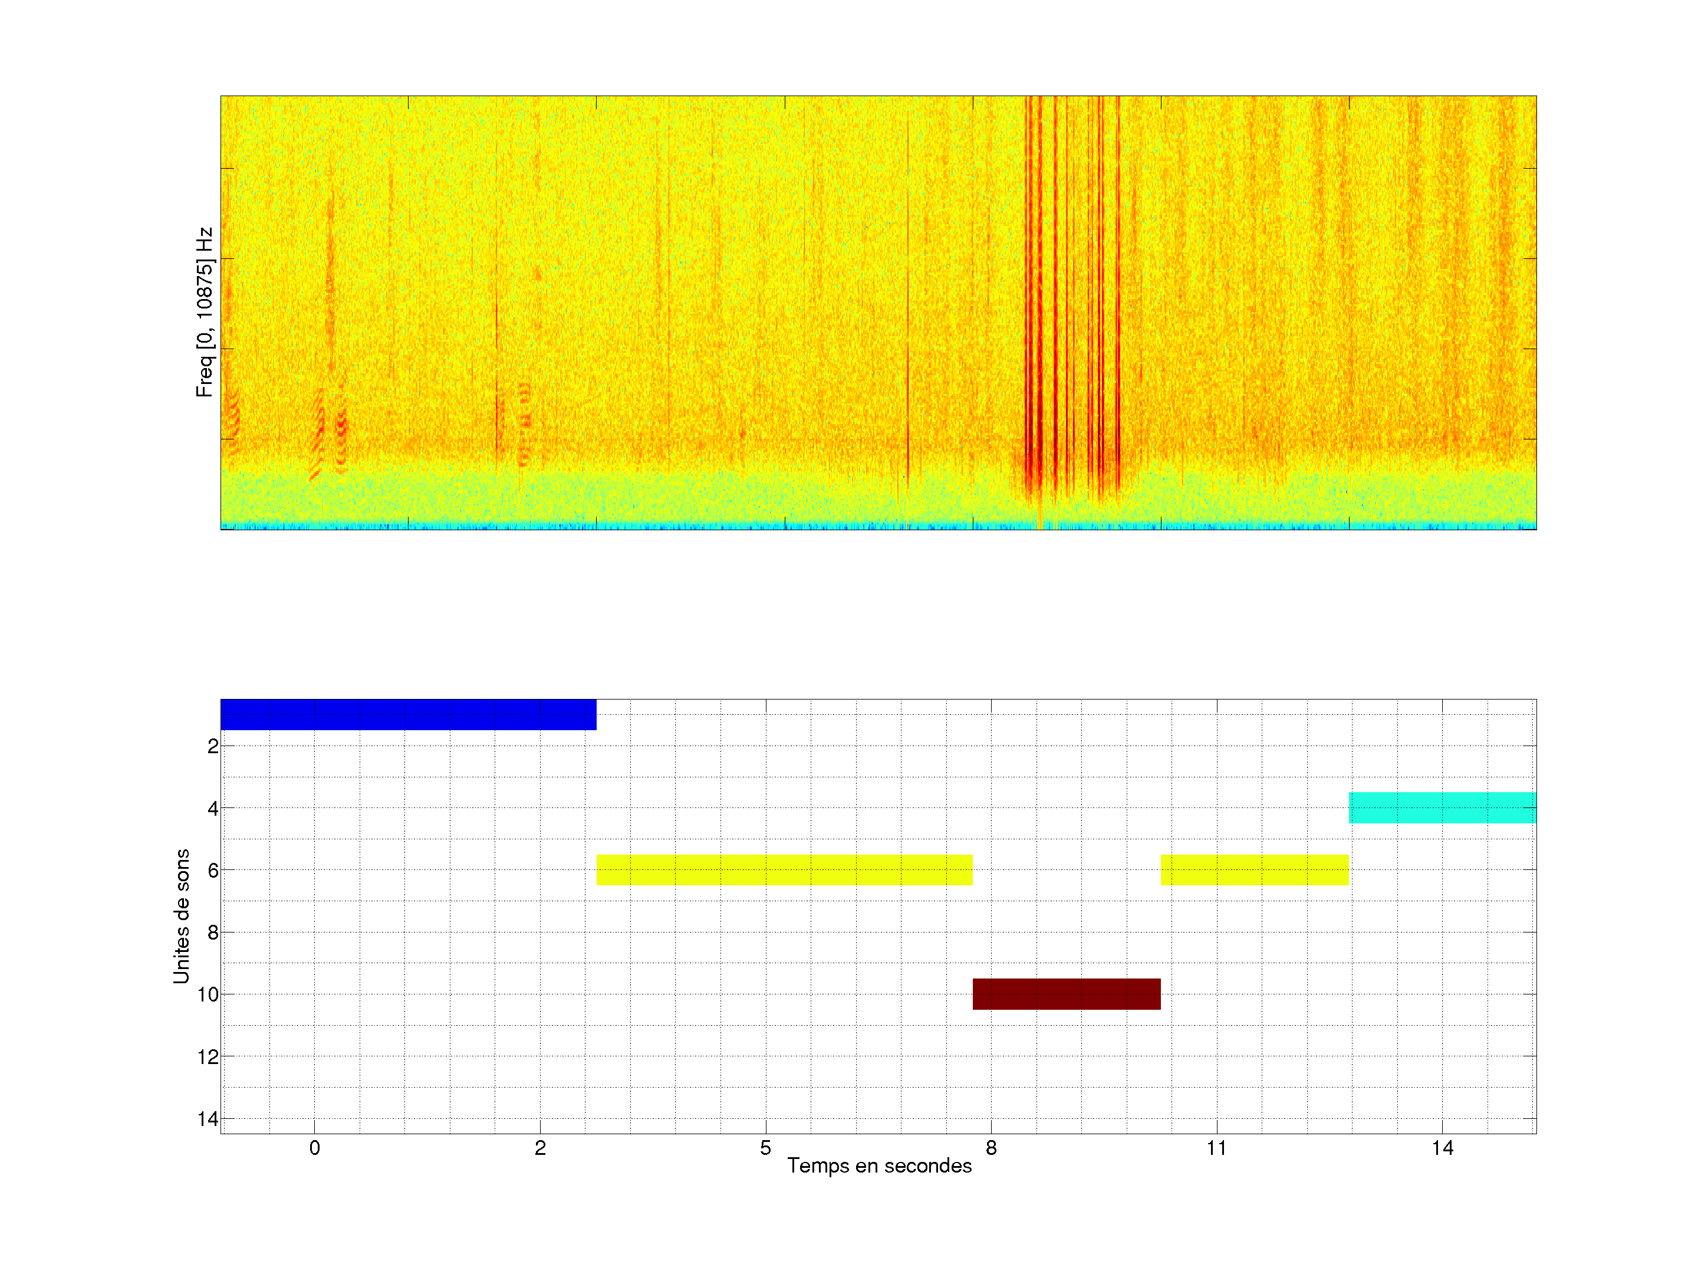
Task: Click the x-axis tick label 11
Action: (1216, 1148)
